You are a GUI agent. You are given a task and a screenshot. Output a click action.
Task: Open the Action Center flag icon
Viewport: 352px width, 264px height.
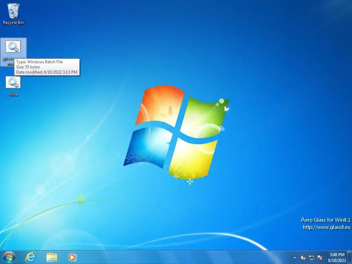[320, 257]
